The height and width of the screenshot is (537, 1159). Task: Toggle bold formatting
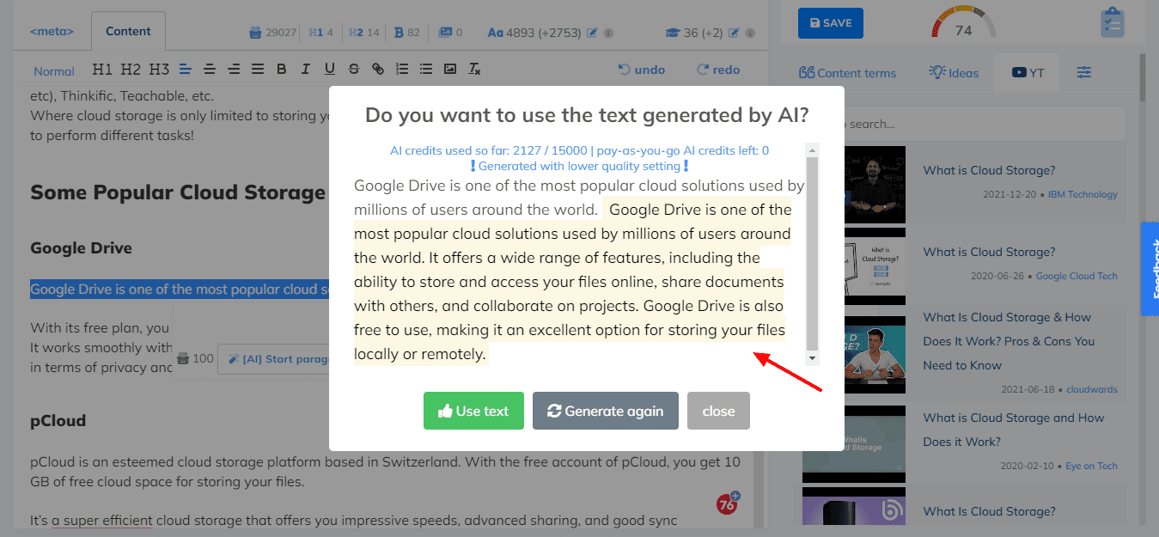pyautogui.click(x=282, y=70)
